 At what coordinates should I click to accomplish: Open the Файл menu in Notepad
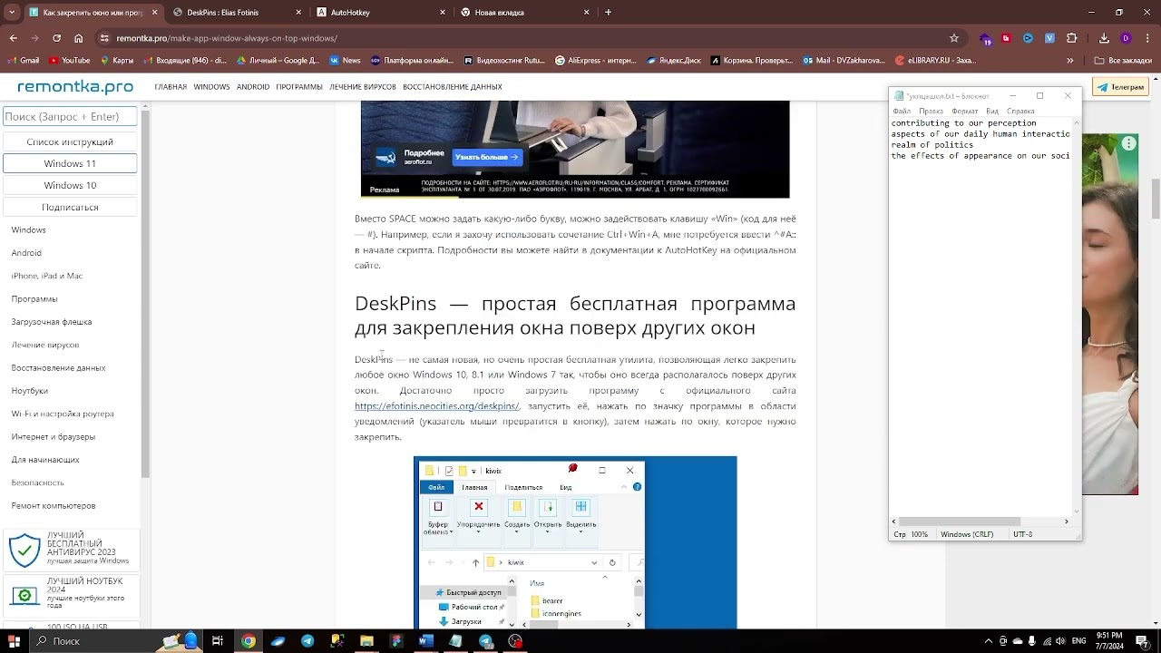tap(902, 112)
